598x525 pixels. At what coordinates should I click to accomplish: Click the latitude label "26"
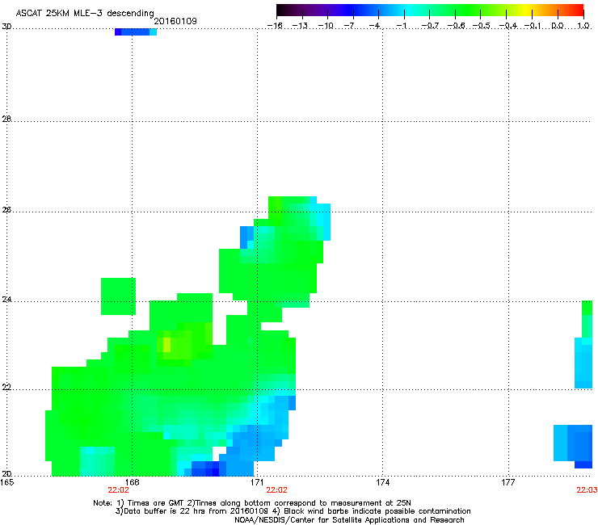(6, 210)
